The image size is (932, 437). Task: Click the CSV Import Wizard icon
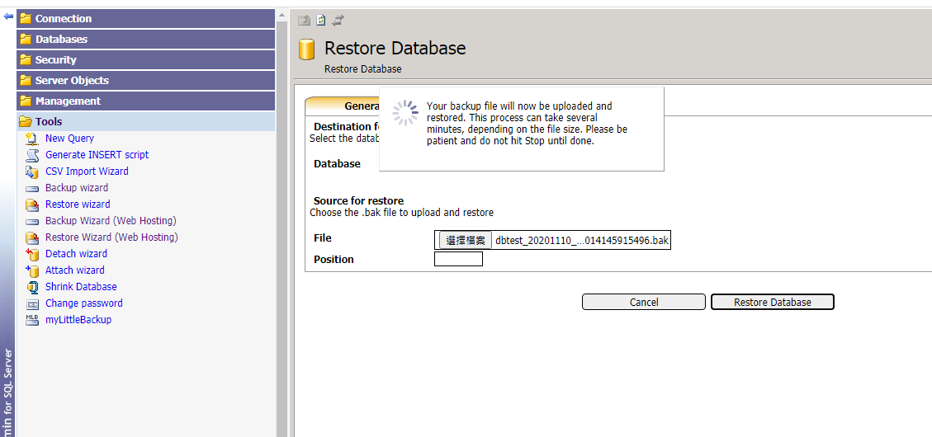coord(32,172)
